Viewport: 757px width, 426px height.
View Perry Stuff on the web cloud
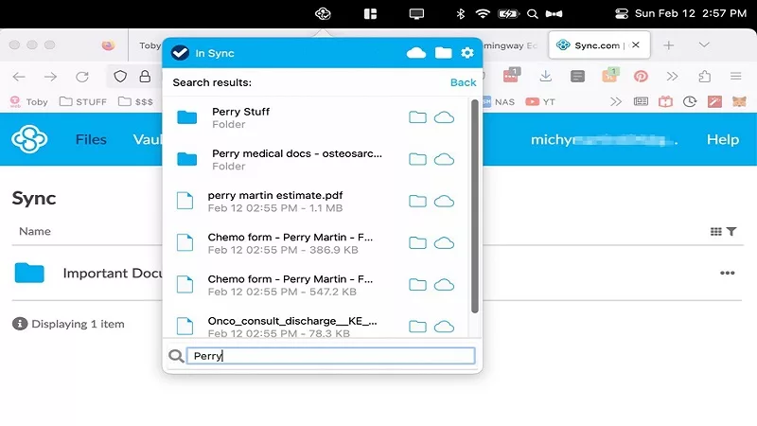click(444, 116)
